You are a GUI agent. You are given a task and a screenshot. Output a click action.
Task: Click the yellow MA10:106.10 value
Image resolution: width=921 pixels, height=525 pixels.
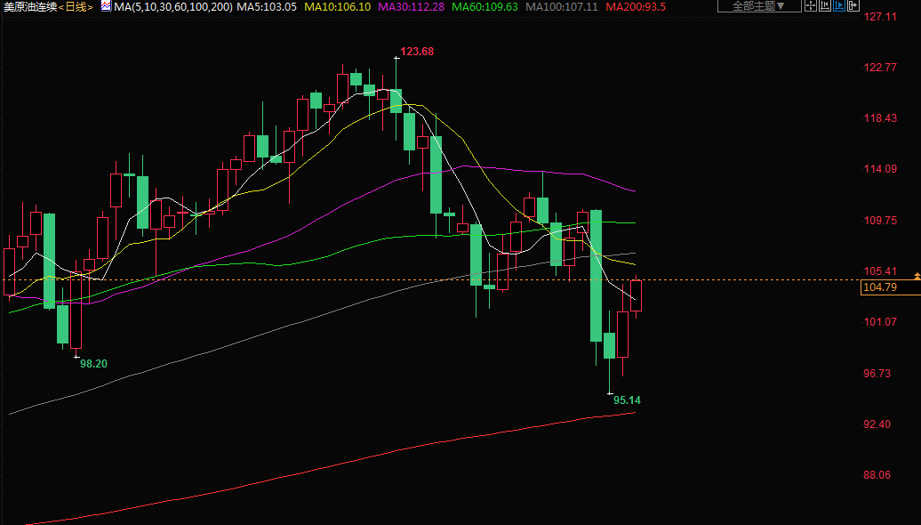tap(338, 7)
